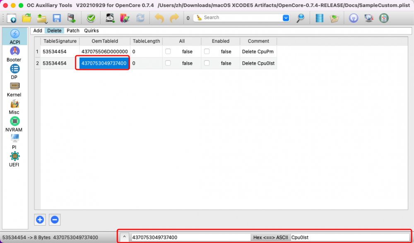Open the backup folder icon
Image resolution: width=414 pixels, height=243 pixels.
click(335, 18)
